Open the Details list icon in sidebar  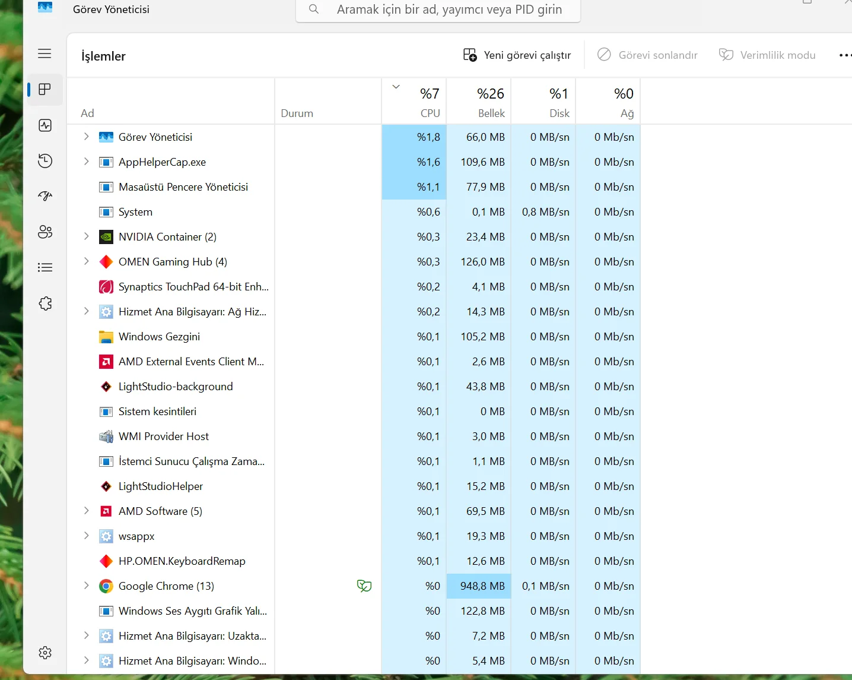click(45, 267)
